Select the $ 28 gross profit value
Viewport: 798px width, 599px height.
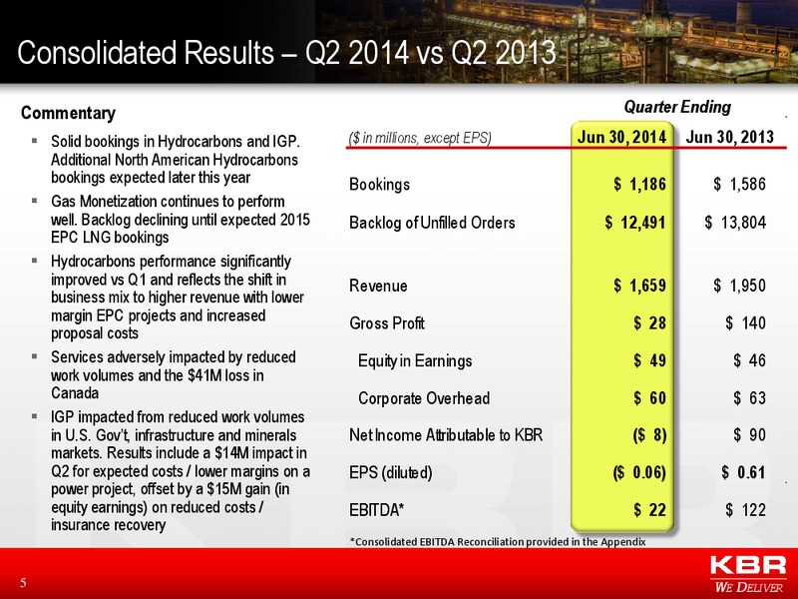coord(650,322)
